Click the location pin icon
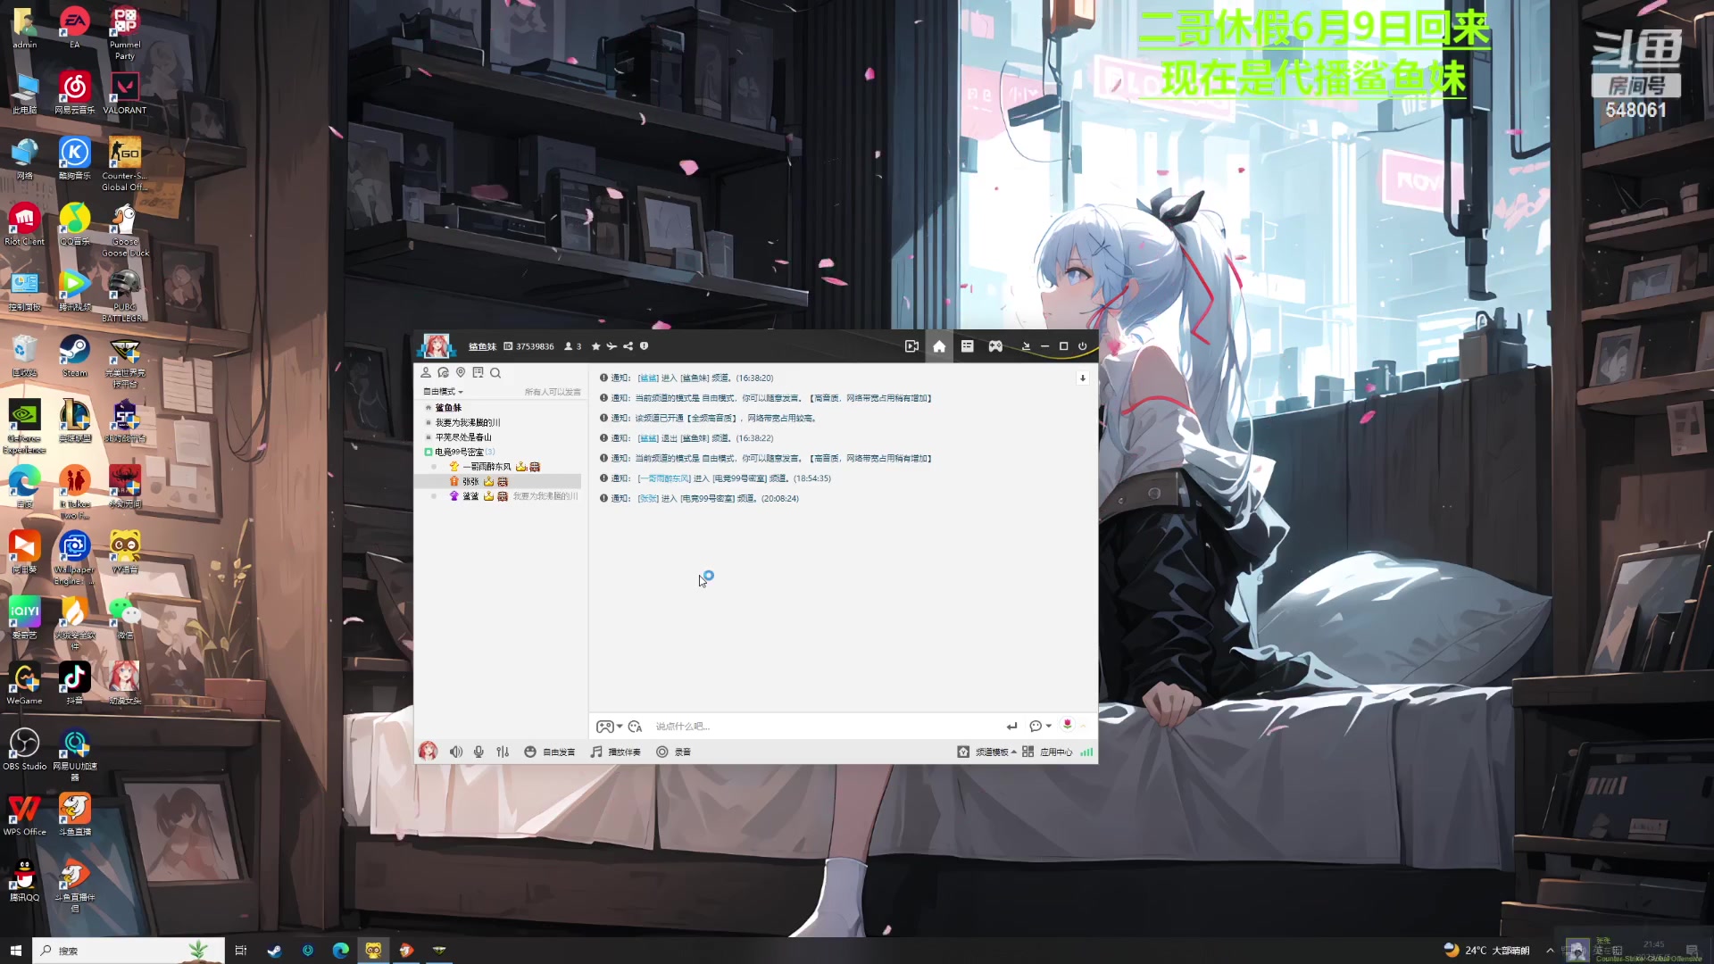The image size is (1714, 964). click(461, 373)
